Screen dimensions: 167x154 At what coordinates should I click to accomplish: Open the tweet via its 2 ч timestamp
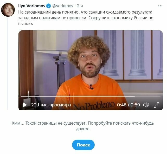[80, 6]
